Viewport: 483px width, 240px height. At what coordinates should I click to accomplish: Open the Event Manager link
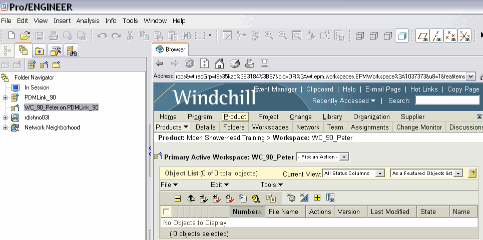[x=275, y=89]
